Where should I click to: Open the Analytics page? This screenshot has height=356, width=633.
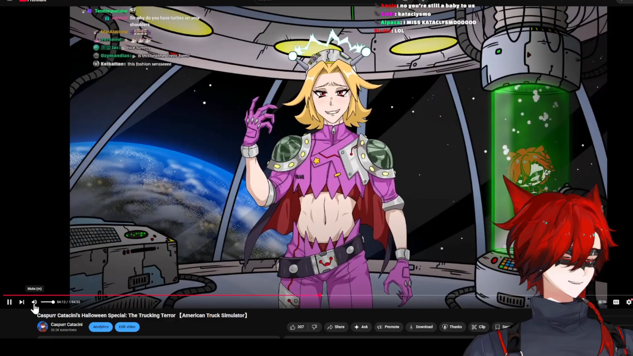coord(101,327)
